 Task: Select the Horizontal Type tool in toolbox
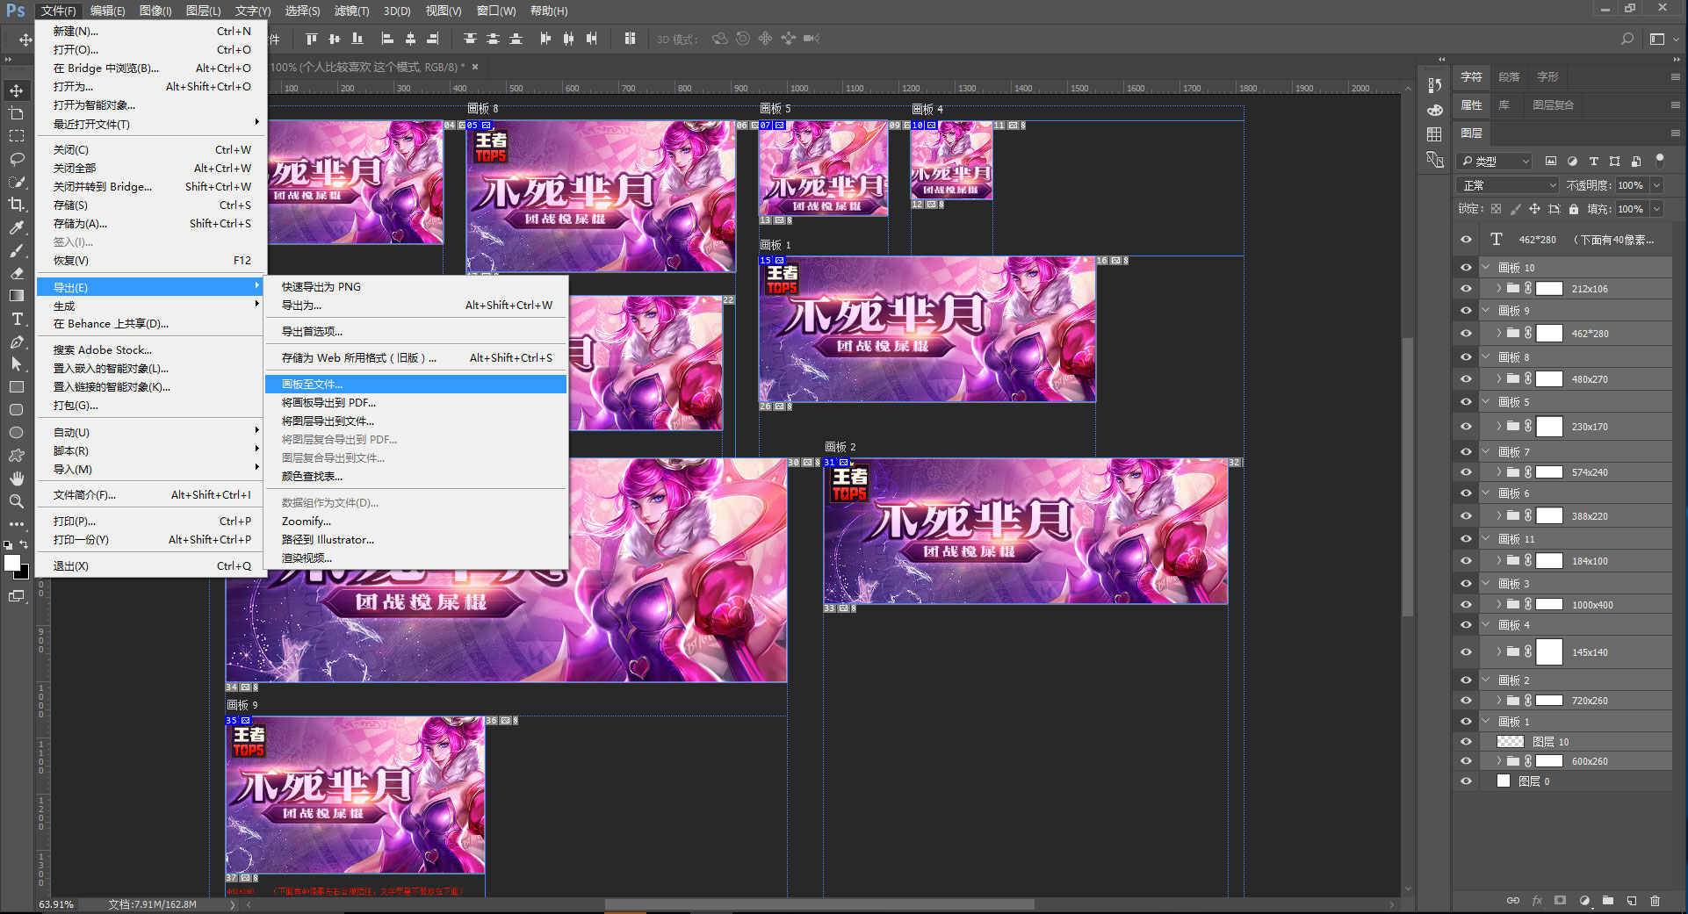click(x=17, y=319)
